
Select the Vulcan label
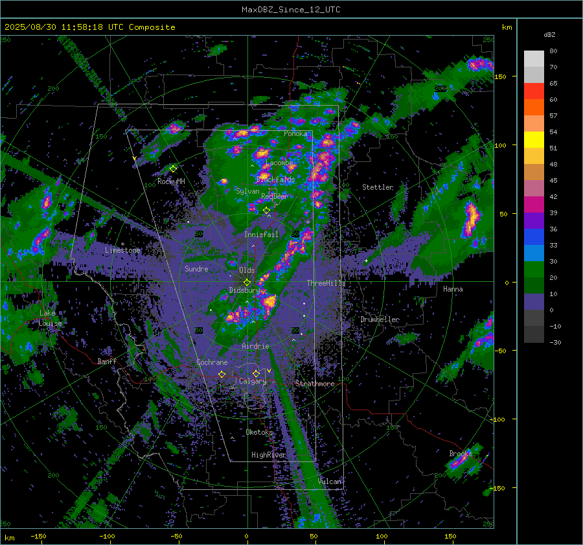pos(329,481)
